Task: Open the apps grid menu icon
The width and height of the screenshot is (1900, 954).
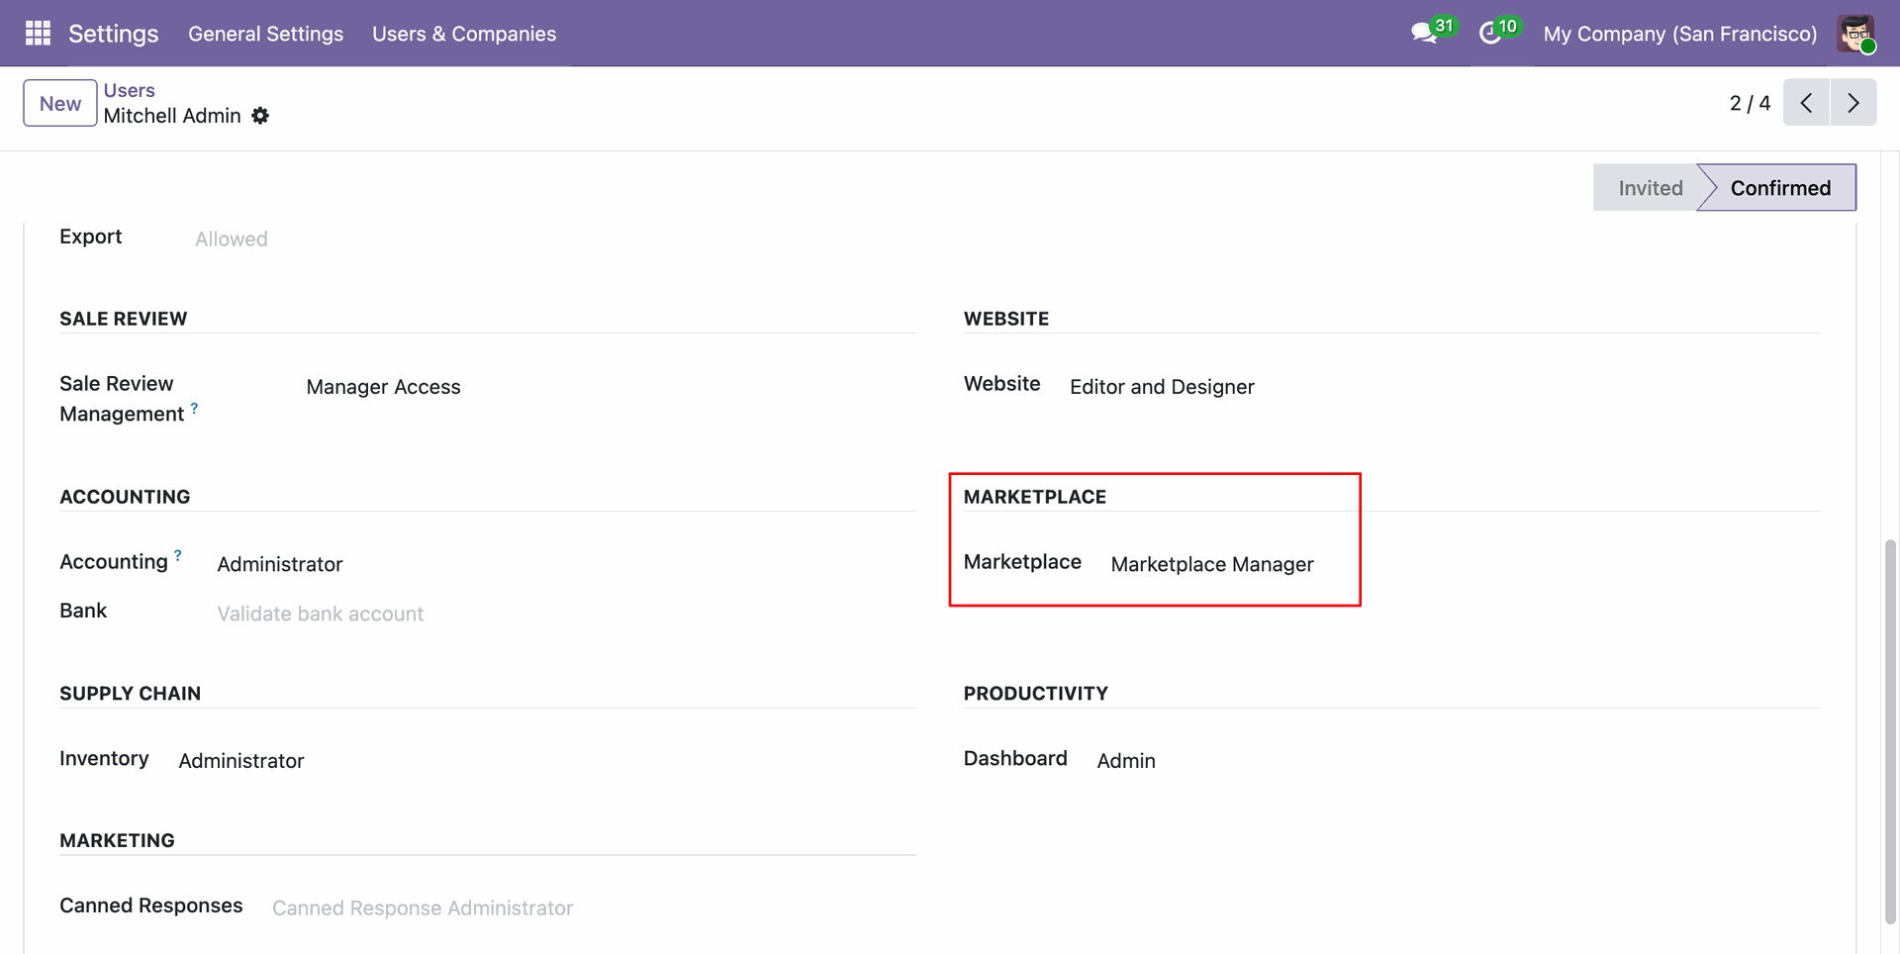Action: [x=38, y=33]
